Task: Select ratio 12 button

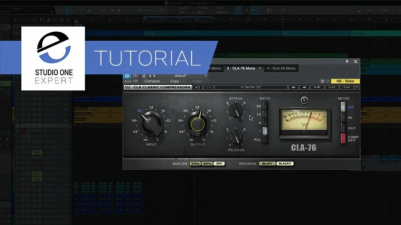Action: 265,114
